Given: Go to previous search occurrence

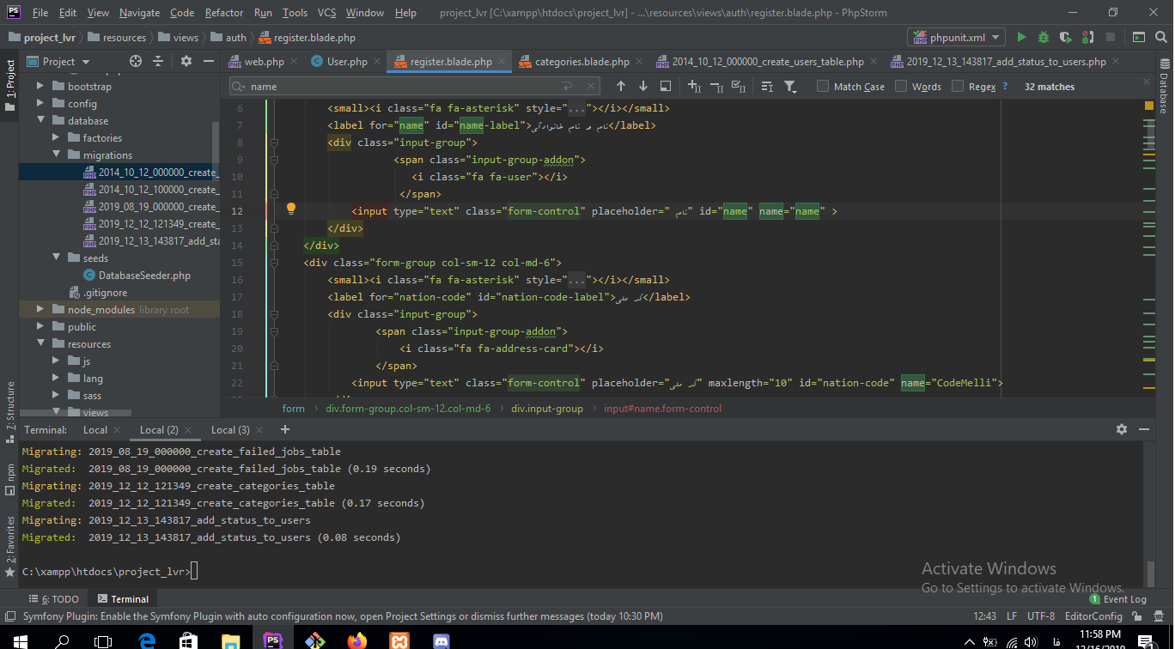Looking at the screenshot, I should 621,86.
